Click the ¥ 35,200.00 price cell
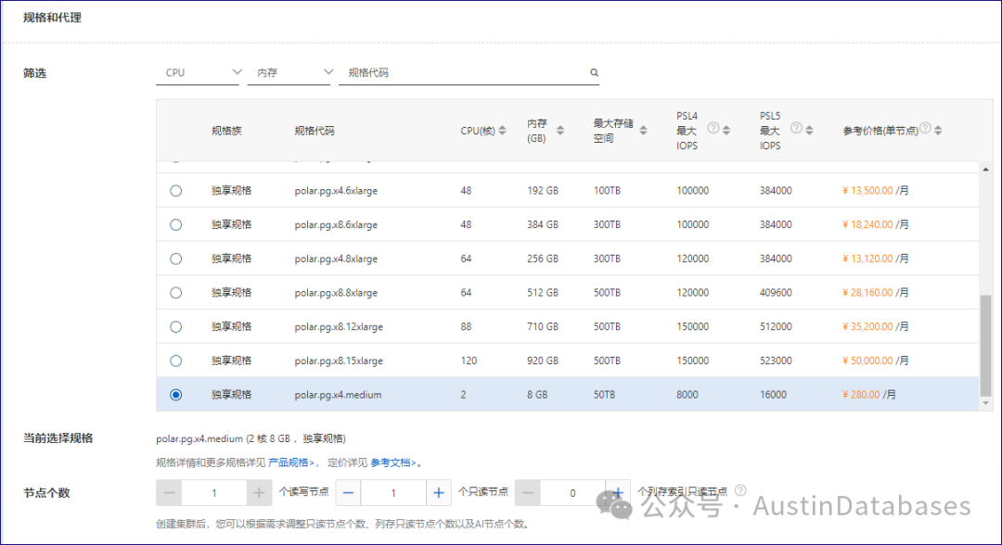This screenshot has height=545, width=1002. click(x=876, y=327)
